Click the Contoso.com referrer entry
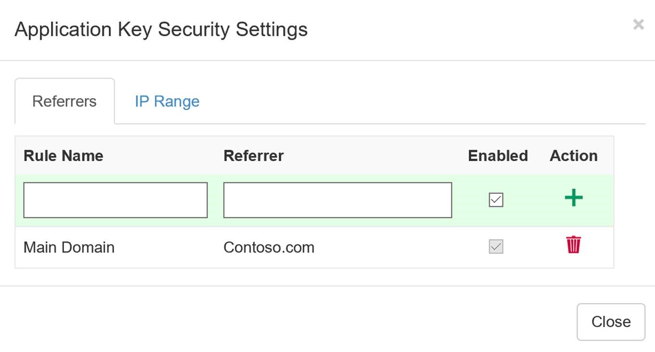 click(269, 247)
